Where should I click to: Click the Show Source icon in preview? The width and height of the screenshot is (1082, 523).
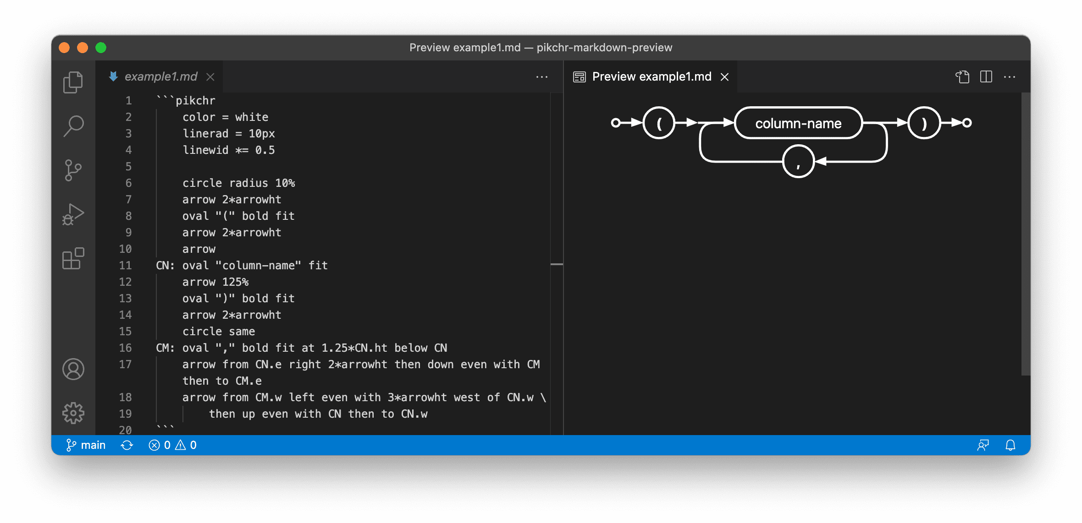[962, 77]
